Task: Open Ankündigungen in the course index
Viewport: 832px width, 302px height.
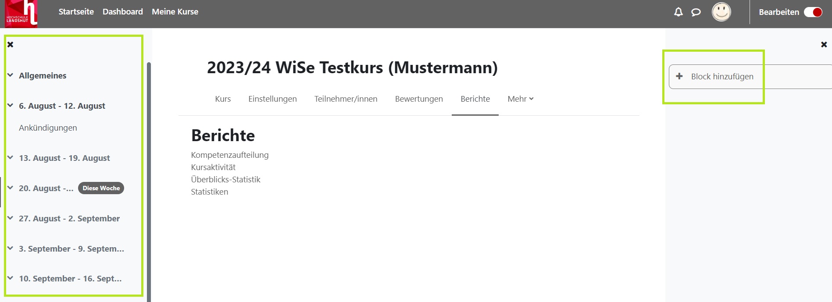Action: pyautogui.click(x=48, y=128)
